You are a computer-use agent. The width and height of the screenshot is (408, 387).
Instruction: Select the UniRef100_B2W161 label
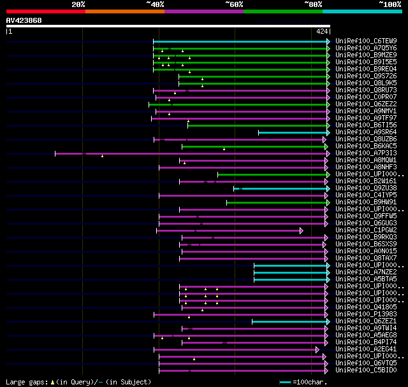366,181
